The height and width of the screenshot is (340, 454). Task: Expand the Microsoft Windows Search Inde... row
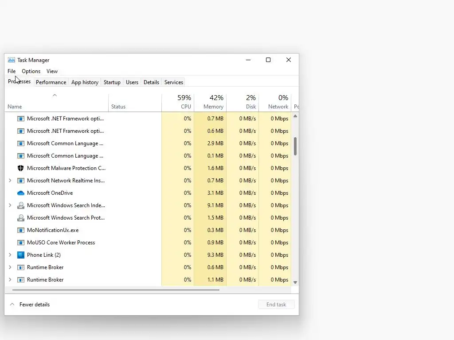tap(10, 205)
